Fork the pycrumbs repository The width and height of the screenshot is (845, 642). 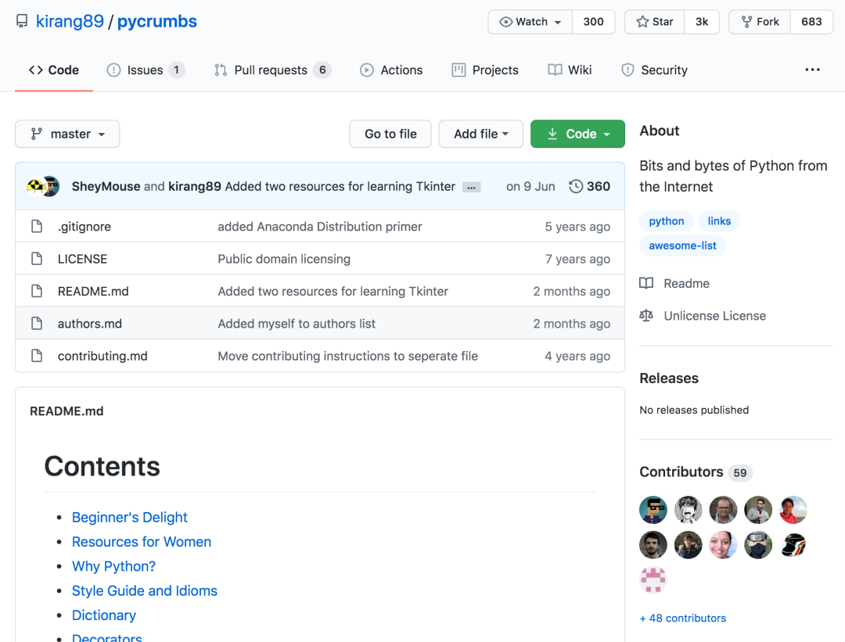click(760, 22)
